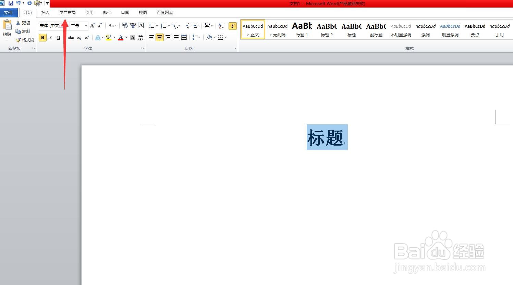Clear formatting eraser icon

(125, 26)
